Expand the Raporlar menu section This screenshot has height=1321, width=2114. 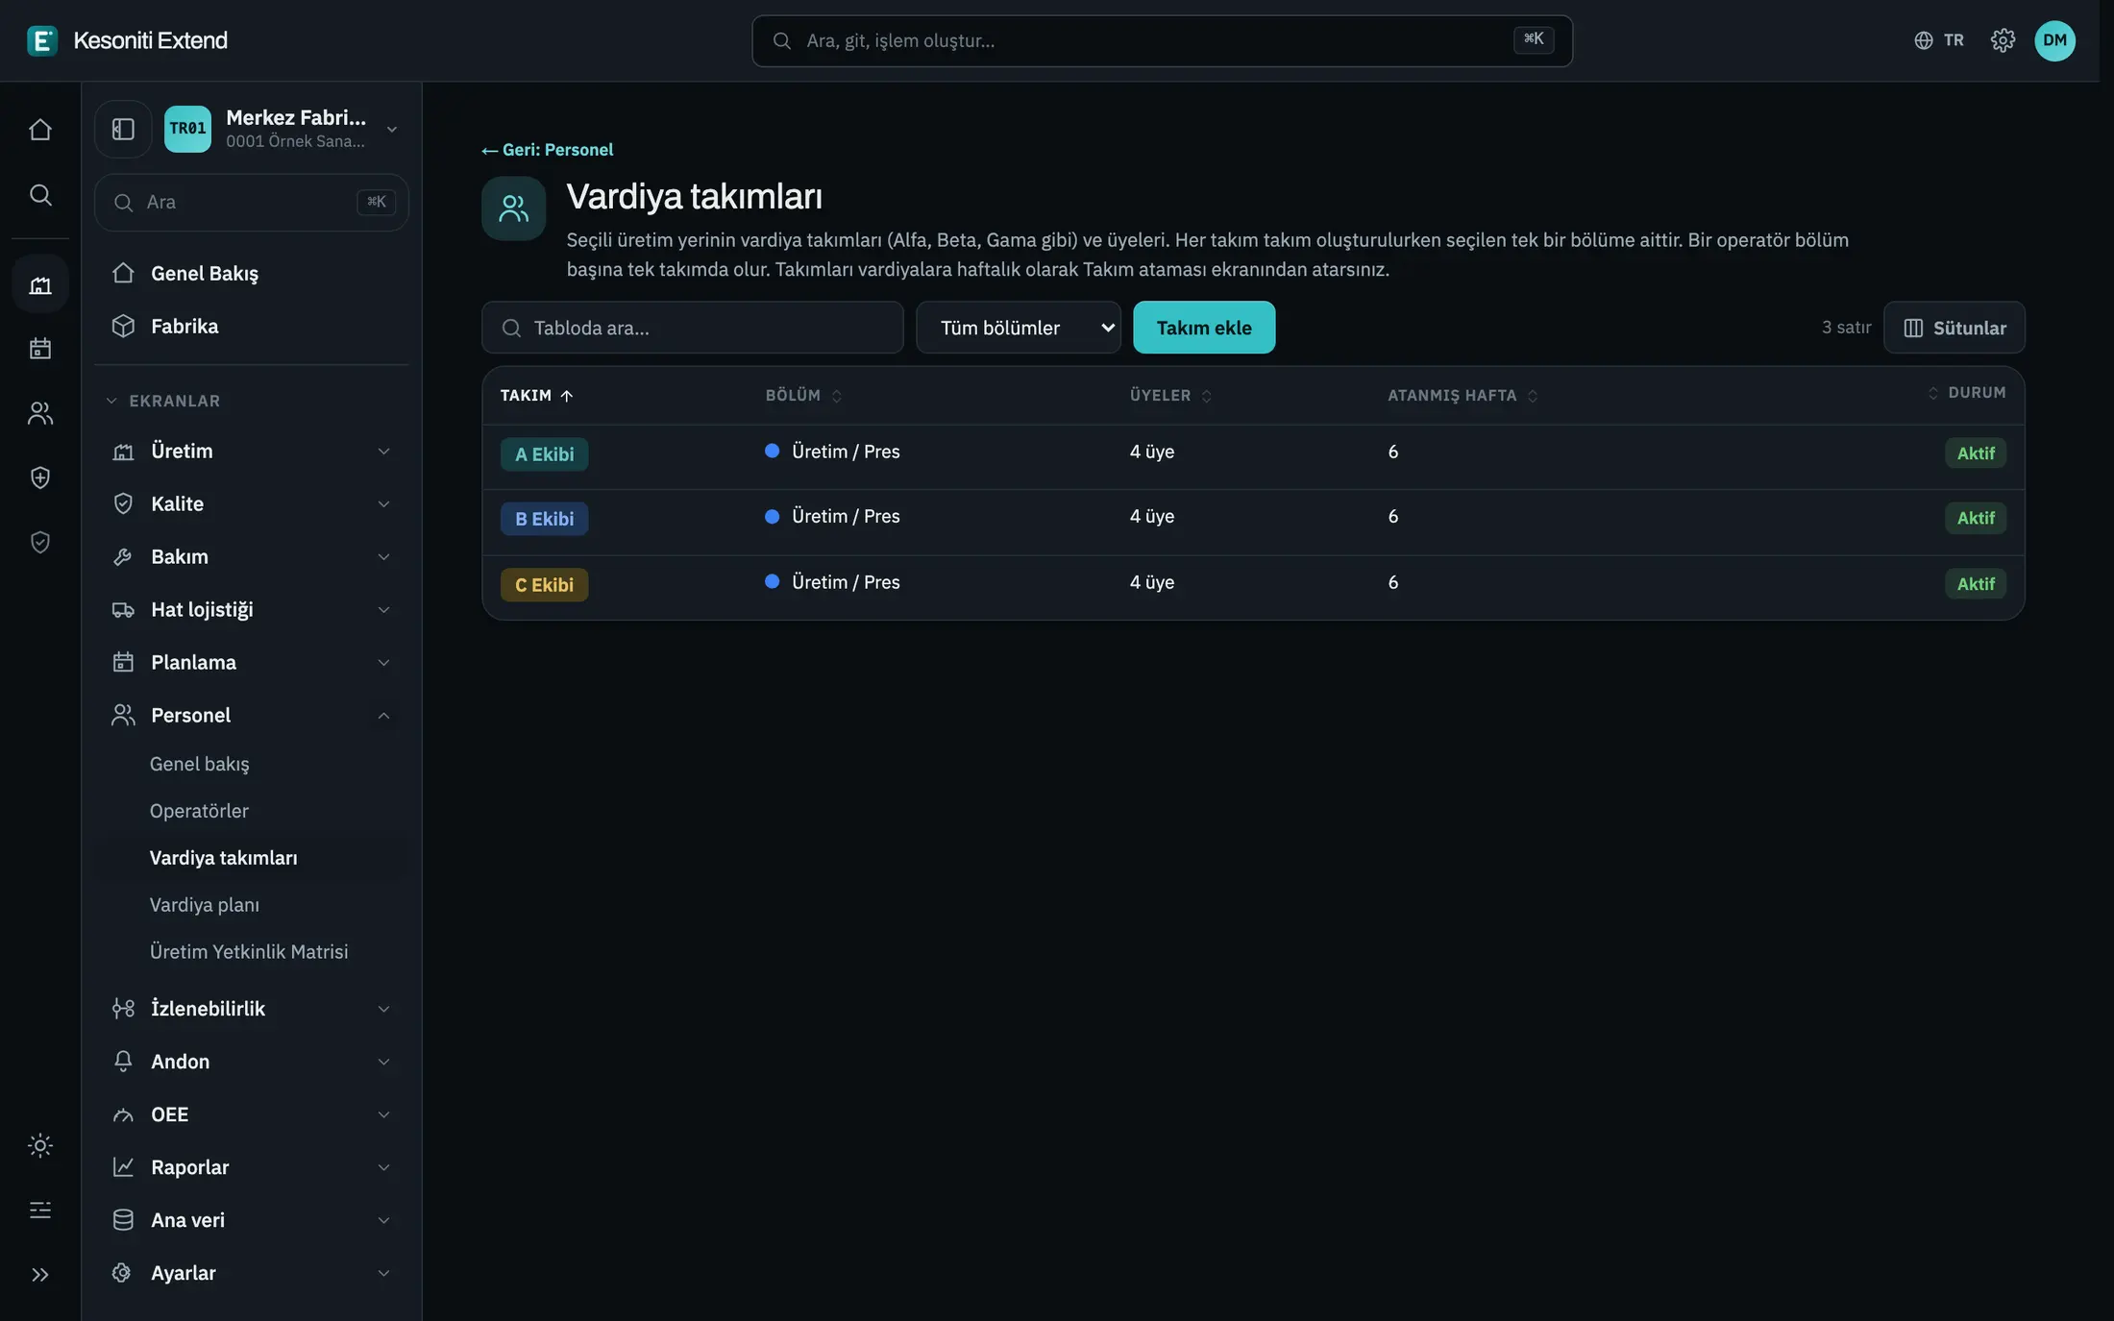252,1167
